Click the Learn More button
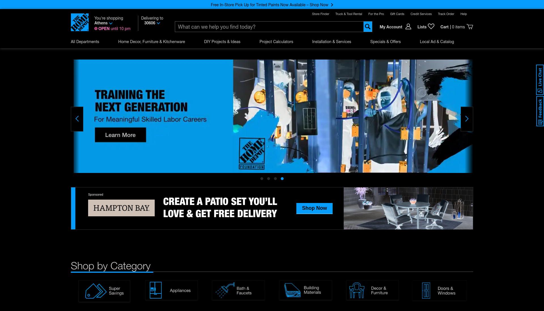 [120, 135]
